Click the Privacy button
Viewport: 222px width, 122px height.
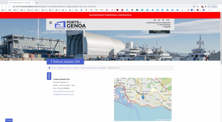click(9, 120)
